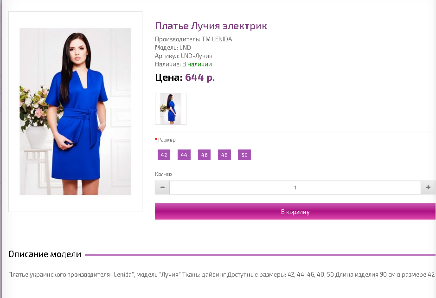Click the Размер label
The image size is (436, 298).
pyautogui.click(x=167, y=140)
